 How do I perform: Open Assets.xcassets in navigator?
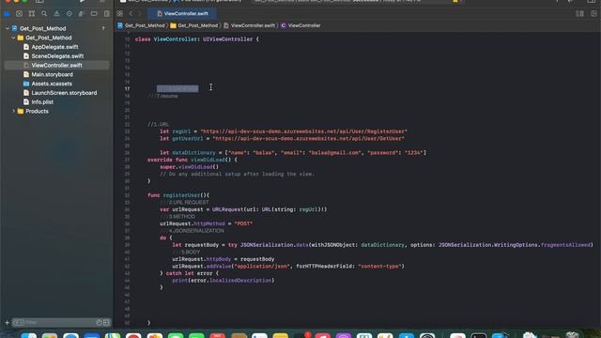52,84
